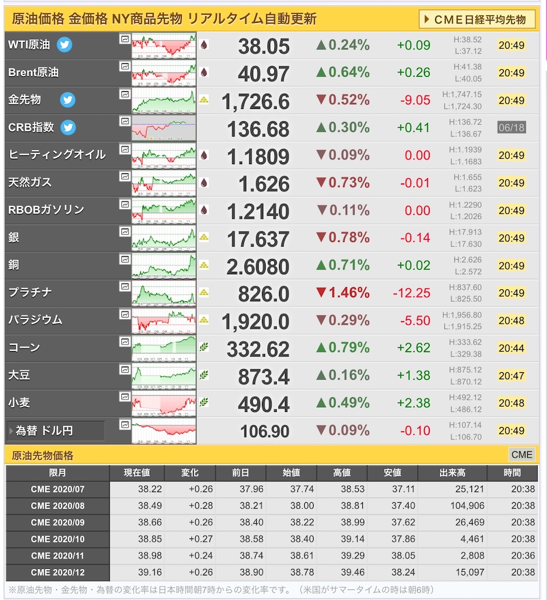Open chart popup icon in パラジウム row
The height and width of the screenshot is (600, 547).
(x=125, y=314)
